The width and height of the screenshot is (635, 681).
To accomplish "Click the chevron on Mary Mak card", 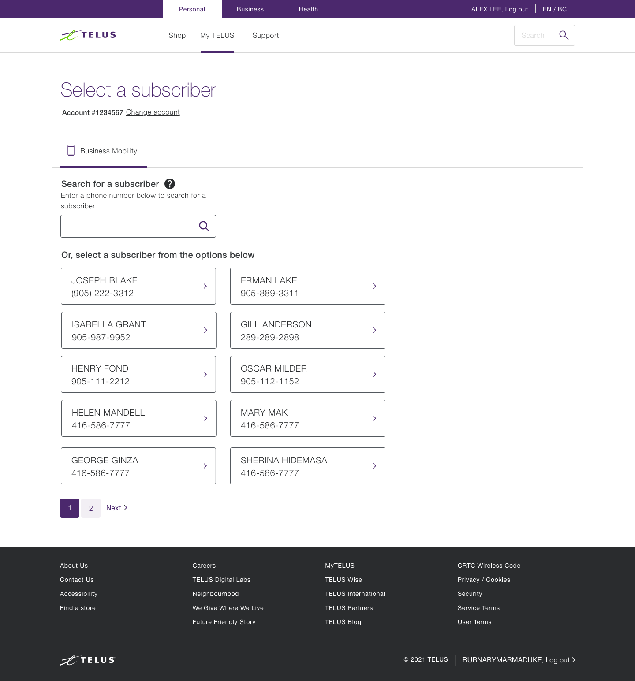I will click(x=374, y=418).
